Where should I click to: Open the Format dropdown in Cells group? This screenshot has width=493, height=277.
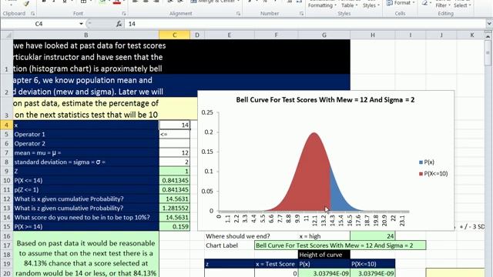pyautogui.click(x=401, y=3)
